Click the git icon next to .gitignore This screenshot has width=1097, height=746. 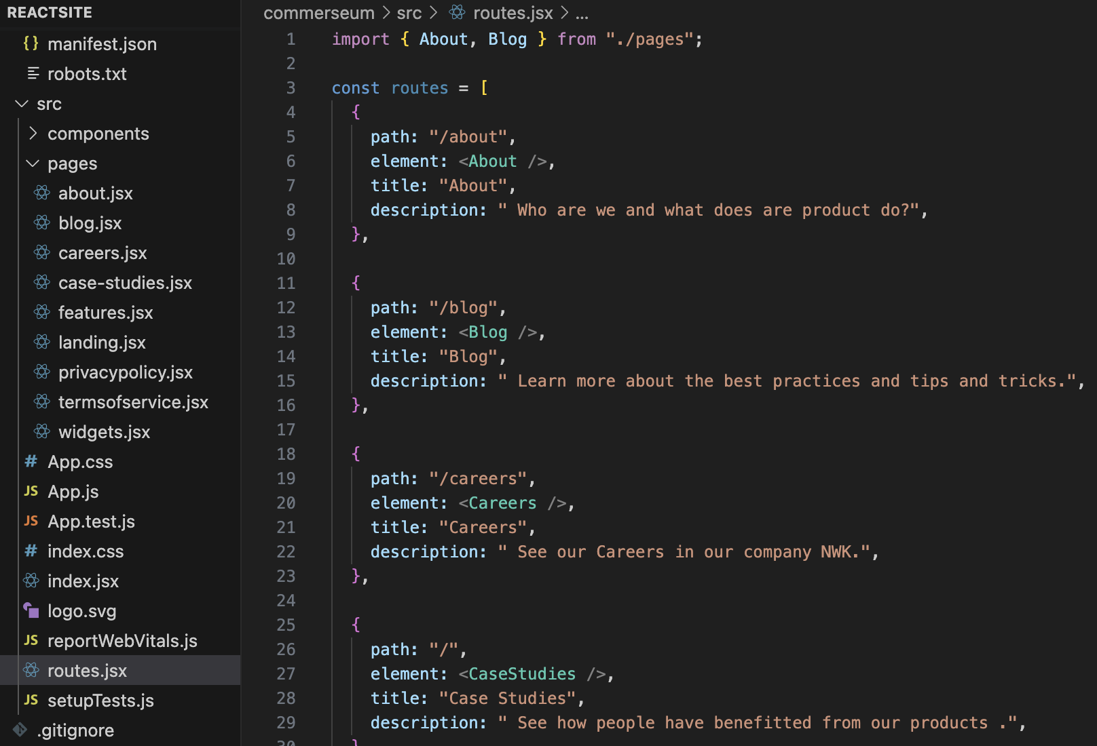[20, 730]
